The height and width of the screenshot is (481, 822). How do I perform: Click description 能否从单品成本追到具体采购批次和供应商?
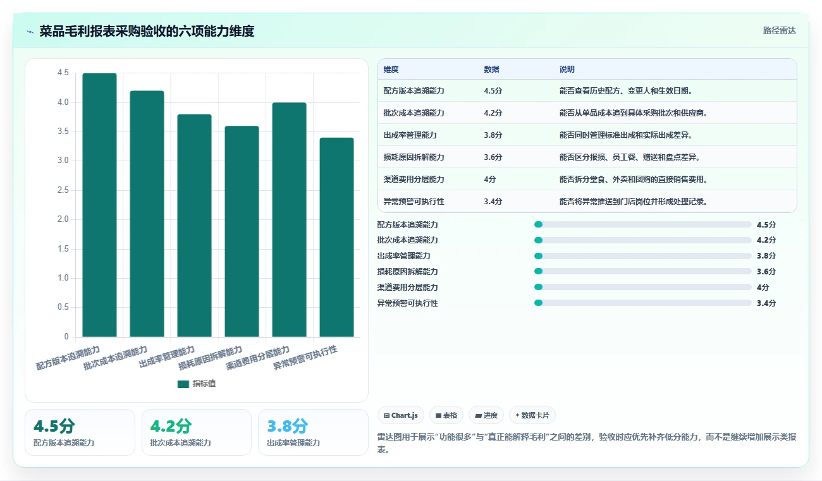pos(633,113)
